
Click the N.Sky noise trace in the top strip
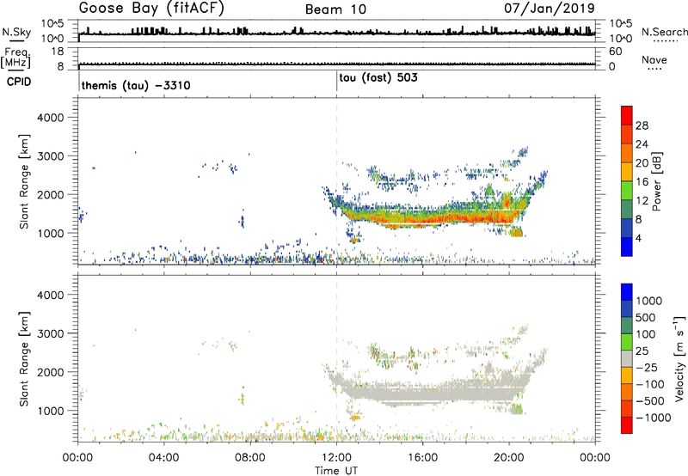tap(336, 33)
